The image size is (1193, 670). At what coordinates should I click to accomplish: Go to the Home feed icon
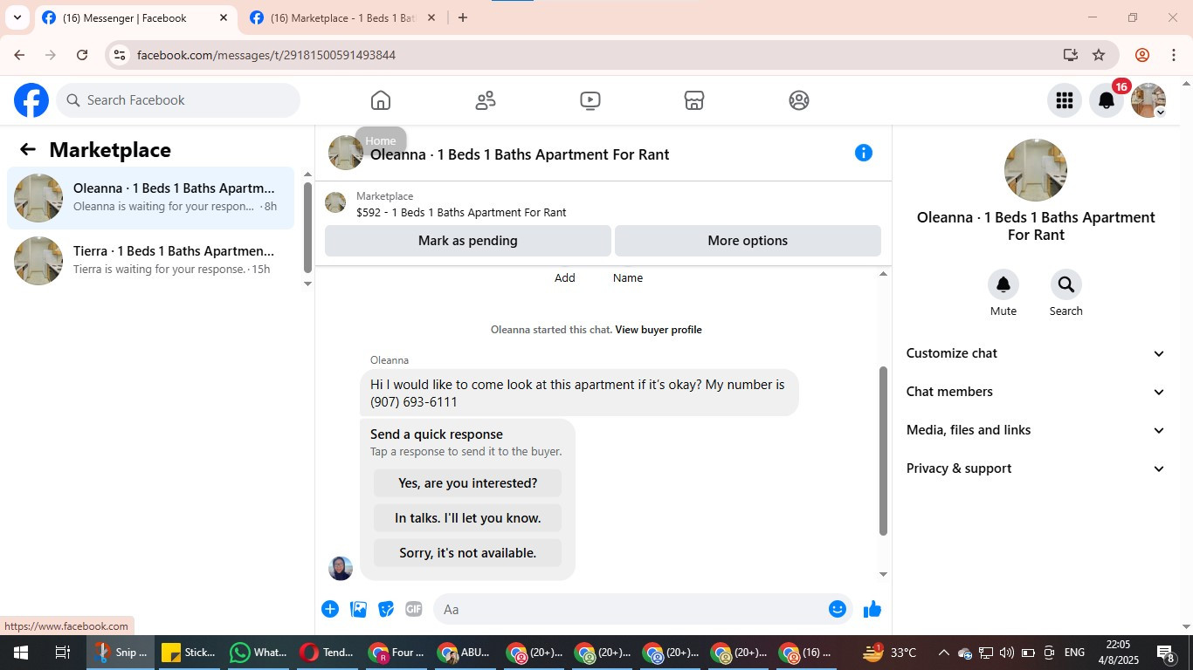[x=381, y=100]
